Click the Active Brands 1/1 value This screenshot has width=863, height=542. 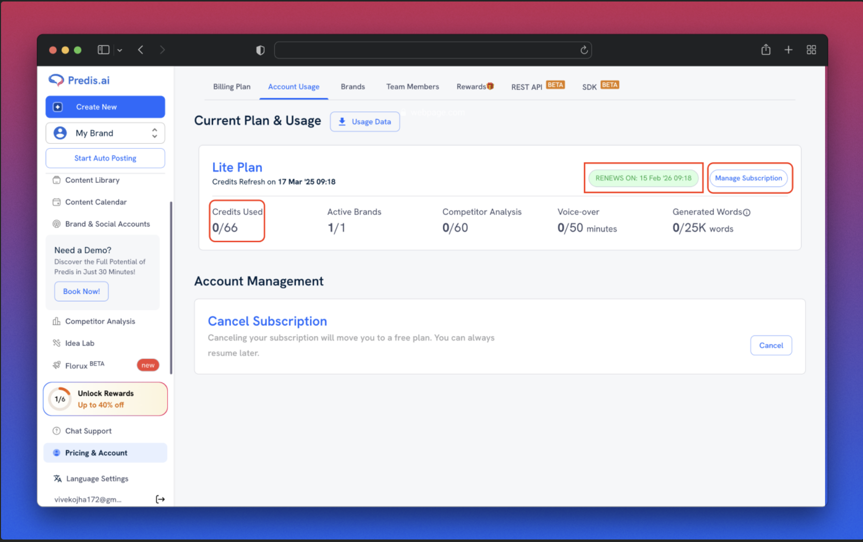(x=336, y=228)
